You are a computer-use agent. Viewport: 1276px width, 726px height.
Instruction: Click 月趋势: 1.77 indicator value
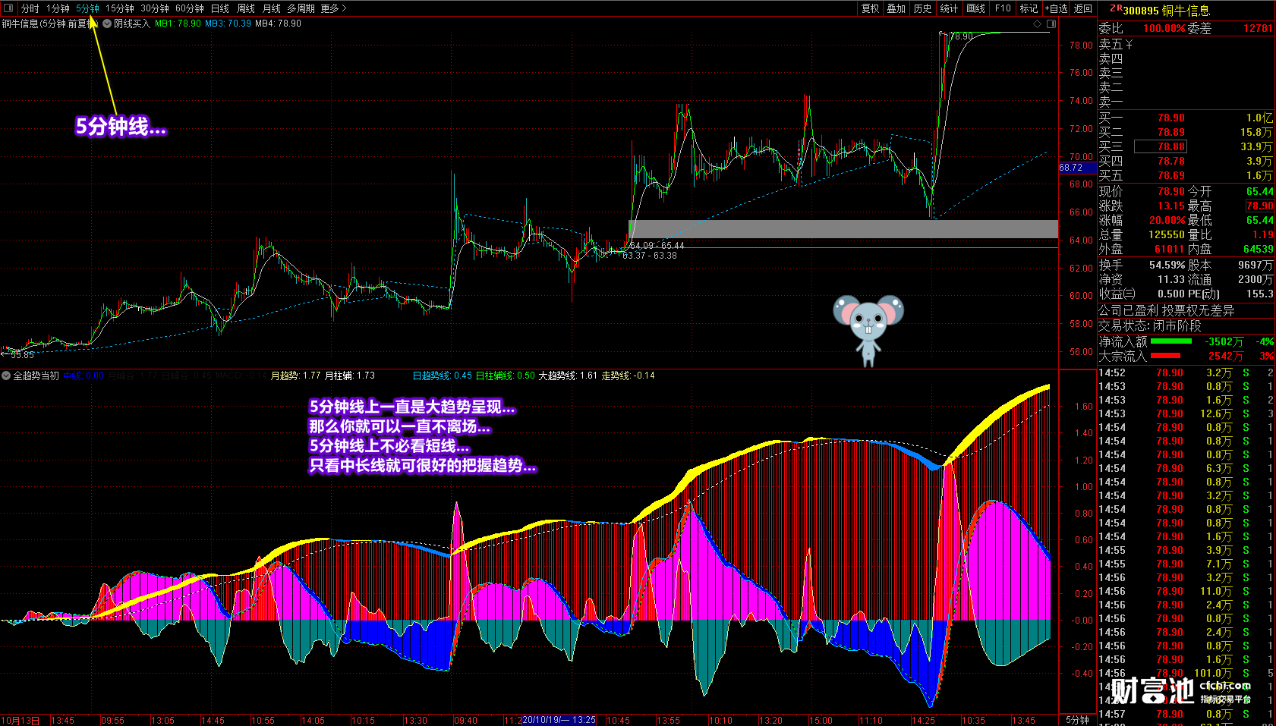[x=295, y=376]
